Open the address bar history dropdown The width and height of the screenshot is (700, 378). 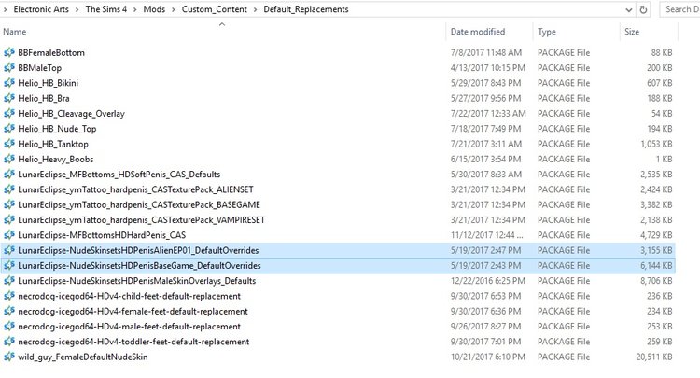tap(628, 10)
